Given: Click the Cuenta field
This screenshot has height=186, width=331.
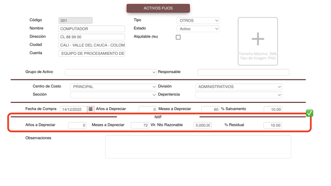Looking at the screenshot, I should [x=91, y=53].
